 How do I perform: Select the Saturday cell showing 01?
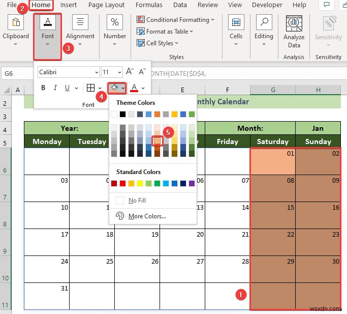click(273, 161)
